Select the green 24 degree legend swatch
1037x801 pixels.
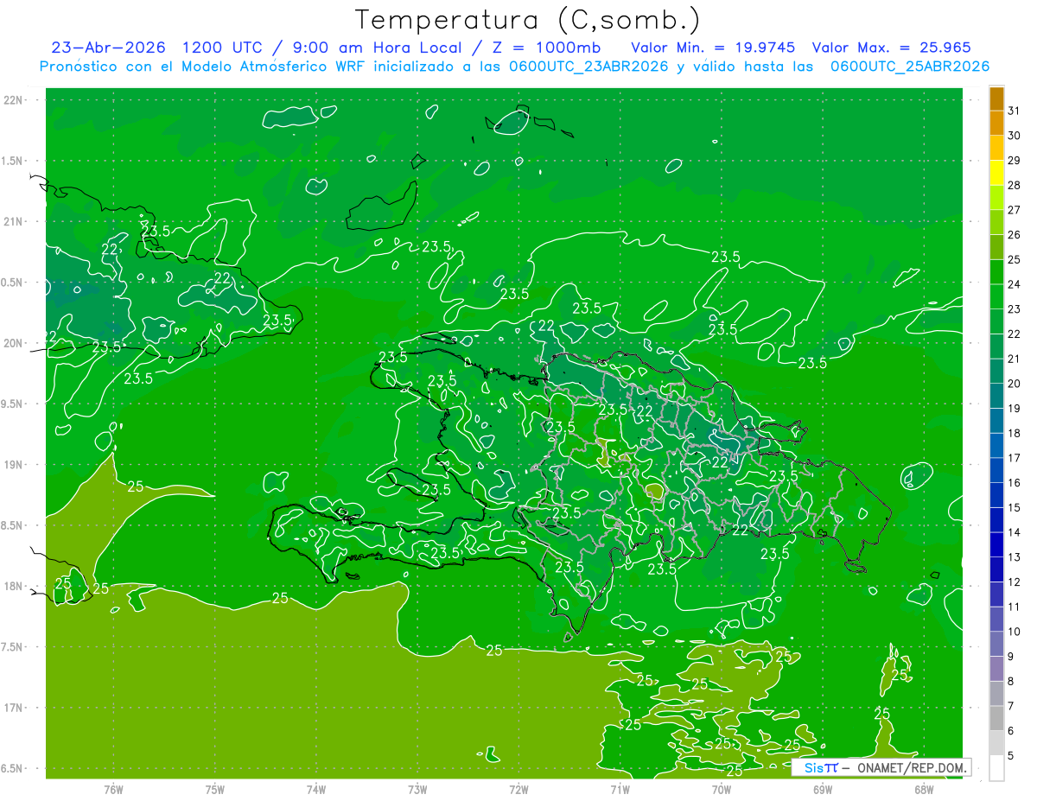click(x=996, y=296)
